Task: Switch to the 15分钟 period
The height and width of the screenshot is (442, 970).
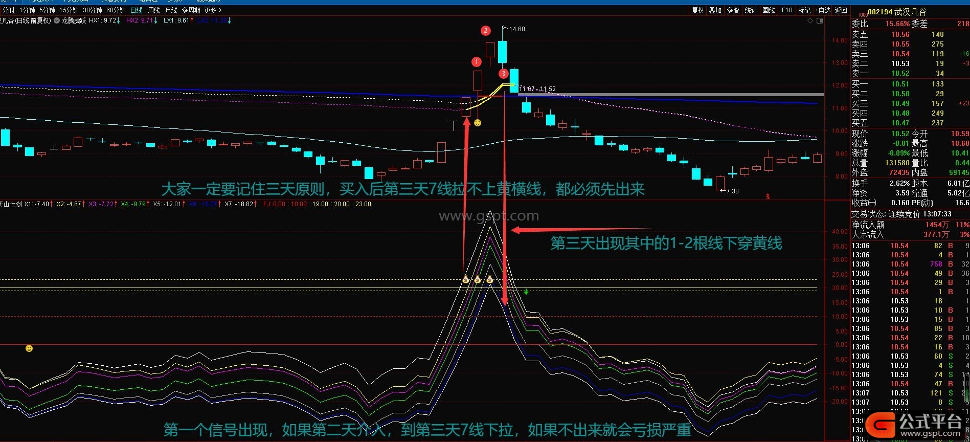Action: (x=69, y=10)
